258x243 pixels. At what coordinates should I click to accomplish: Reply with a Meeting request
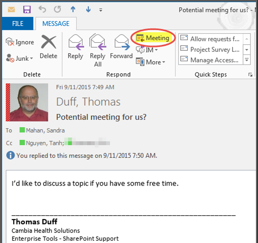[x=153, y=38]
